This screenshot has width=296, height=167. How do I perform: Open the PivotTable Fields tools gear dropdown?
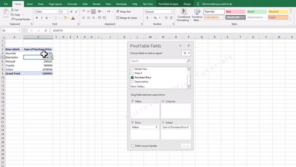pyautogui.click(x=186, y=53)
